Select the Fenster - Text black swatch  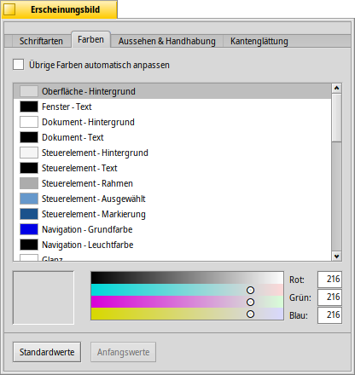pyautogui.click(x=29, y=107)
